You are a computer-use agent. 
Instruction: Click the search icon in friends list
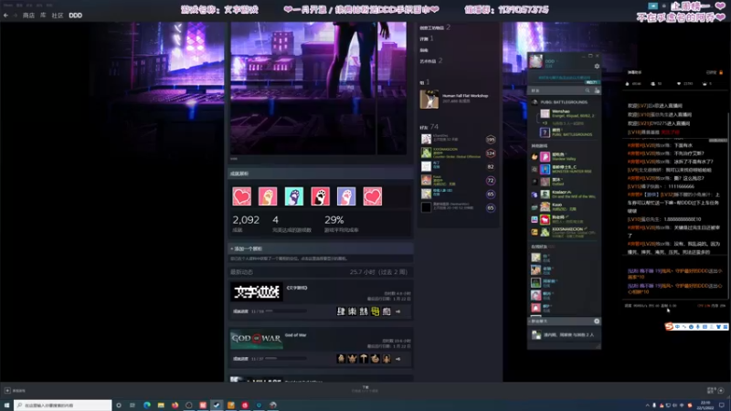coord(588,90)
